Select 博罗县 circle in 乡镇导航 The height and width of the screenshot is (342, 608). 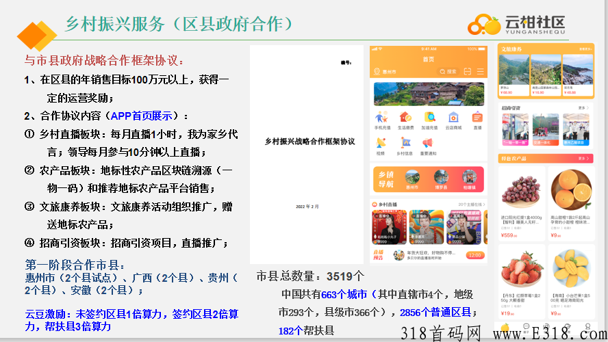(x=441, y=177)
